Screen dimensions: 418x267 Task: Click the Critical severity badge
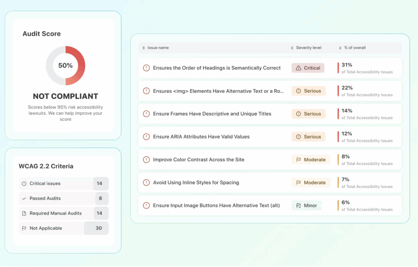coord(307,68)
